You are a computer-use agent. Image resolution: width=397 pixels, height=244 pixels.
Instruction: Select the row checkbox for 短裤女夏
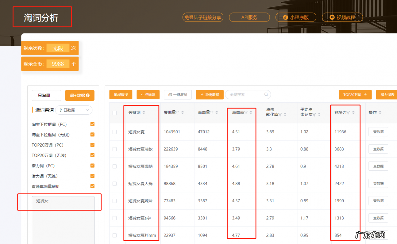point(115,132)
